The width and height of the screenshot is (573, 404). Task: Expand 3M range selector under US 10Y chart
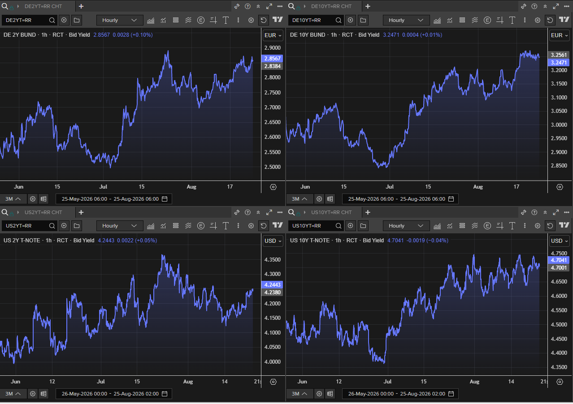point(299,394)
